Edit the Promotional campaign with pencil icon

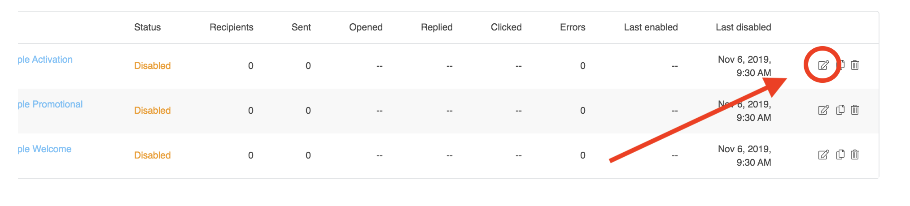pyautogui.click(x=823, y=110)
